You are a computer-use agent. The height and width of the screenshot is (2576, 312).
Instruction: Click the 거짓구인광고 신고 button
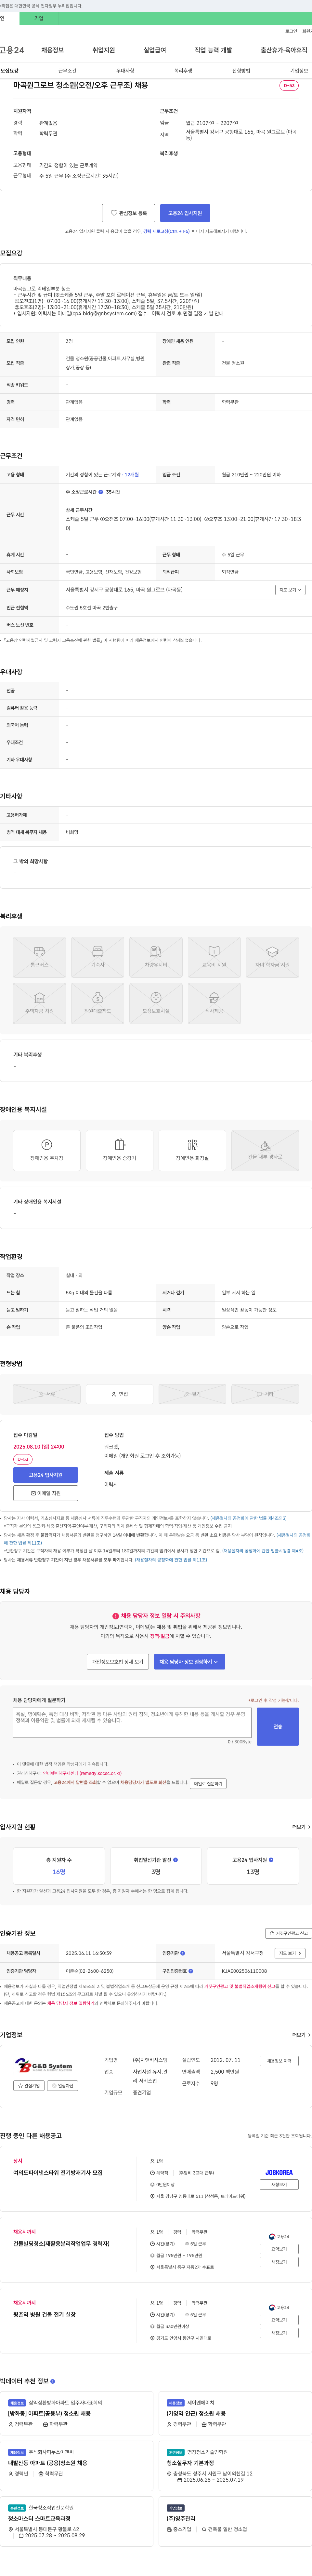pyautogui.click(x=288, y=1933)
